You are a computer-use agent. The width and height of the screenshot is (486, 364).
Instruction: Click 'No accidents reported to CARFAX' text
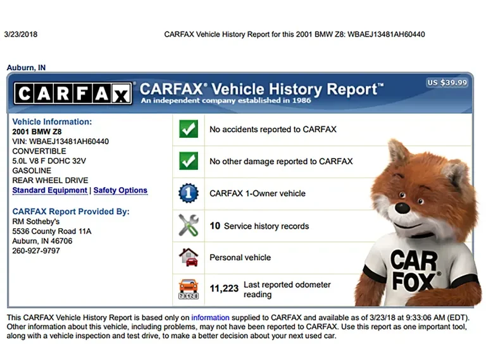273,130
